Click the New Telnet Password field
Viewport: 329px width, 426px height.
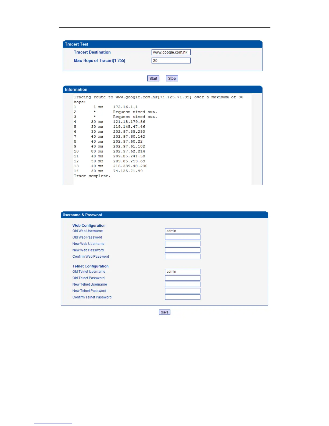pos(183,291)
